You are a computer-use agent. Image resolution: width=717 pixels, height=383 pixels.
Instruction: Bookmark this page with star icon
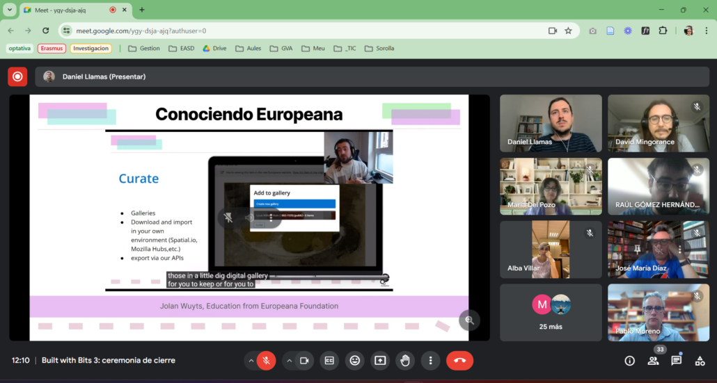[x=569, y=31]
